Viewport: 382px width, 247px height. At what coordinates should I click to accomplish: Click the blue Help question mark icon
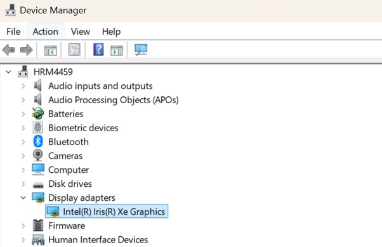[98, 49]
